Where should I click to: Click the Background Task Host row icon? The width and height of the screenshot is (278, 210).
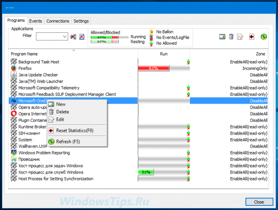(13, 62)
